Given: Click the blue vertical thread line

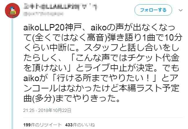Looking at the screenshot, I should pos(12,74).
